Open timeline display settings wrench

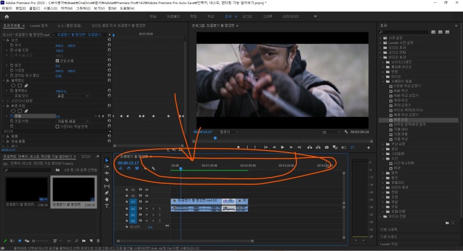point(153,168)
